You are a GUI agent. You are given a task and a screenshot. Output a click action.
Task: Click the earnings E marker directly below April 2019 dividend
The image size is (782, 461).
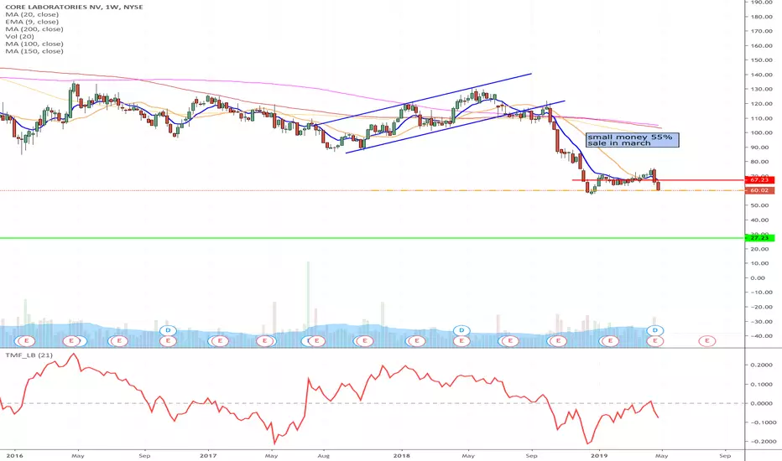[x=654, y=341]
